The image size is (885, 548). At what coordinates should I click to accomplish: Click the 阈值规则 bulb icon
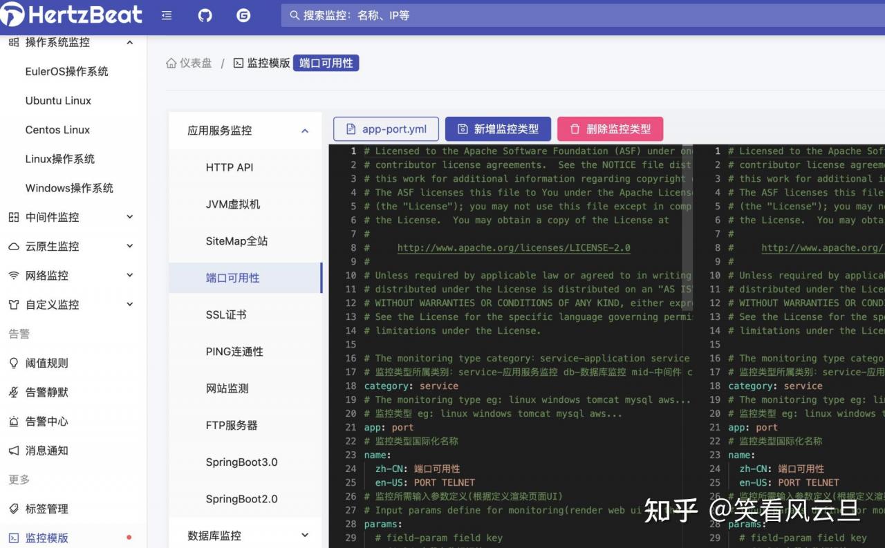pos(13,363)
